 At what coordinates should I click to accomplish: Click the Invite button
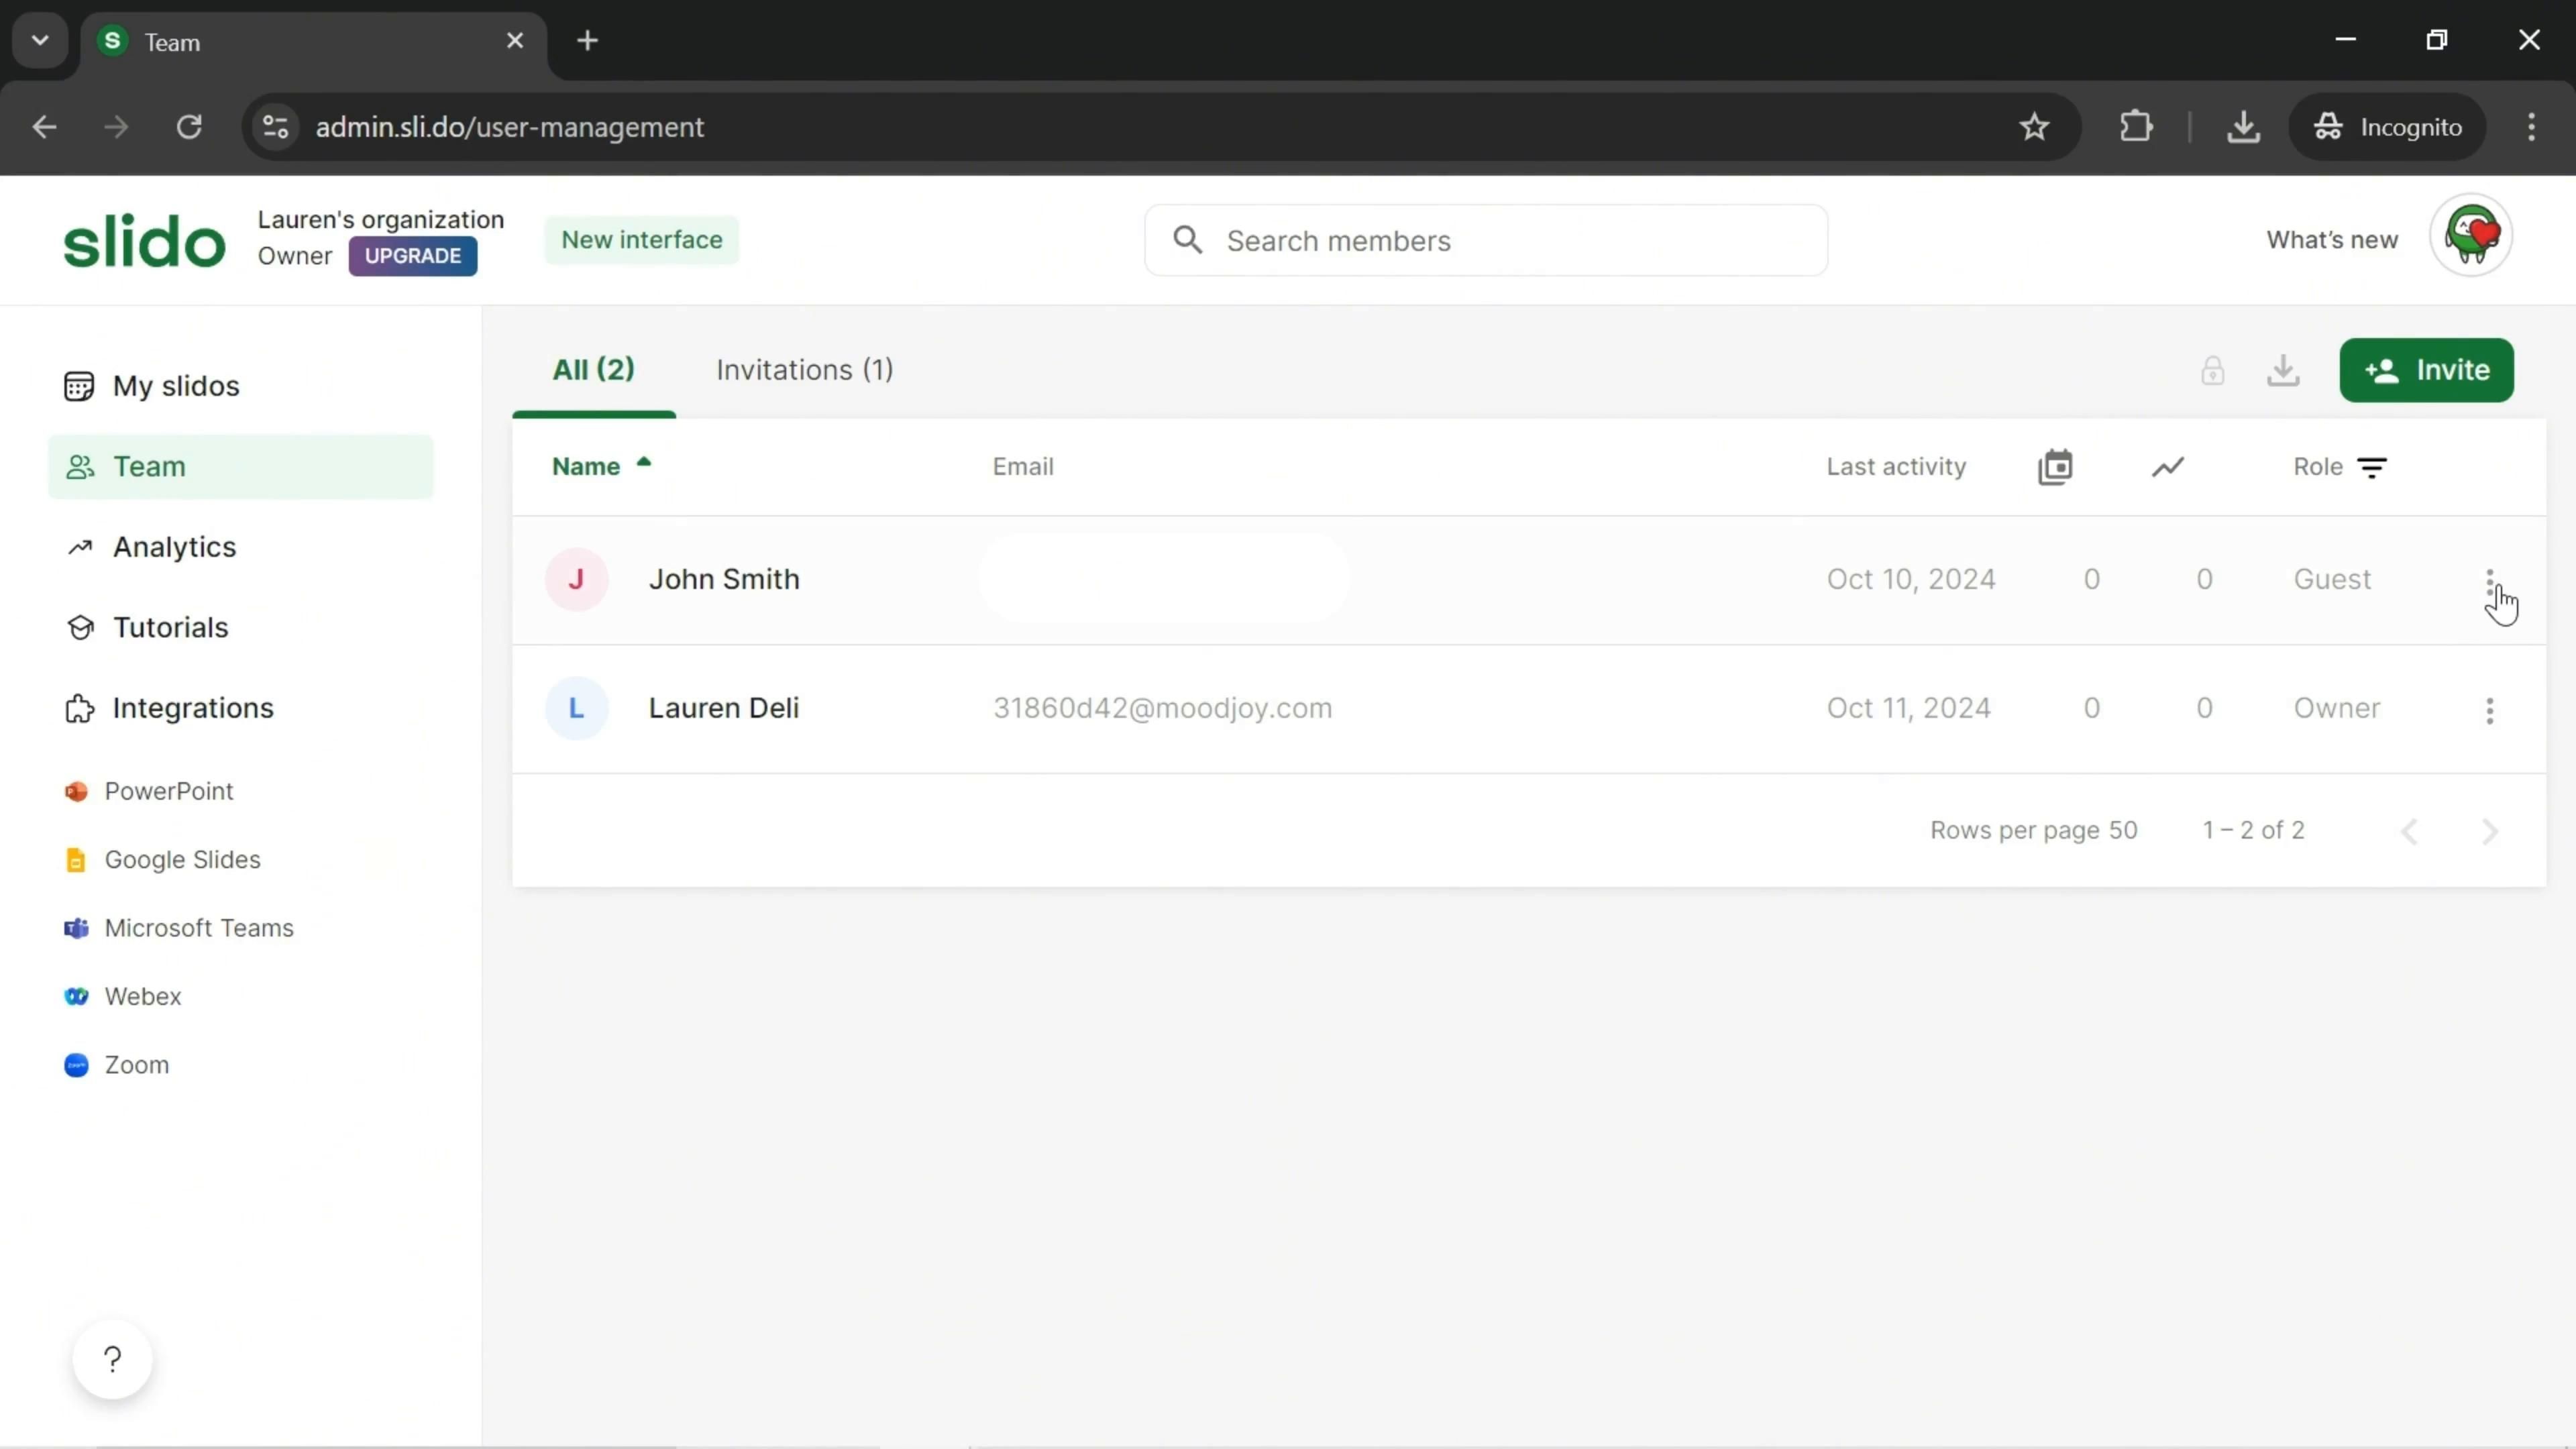coord(2426,370)
